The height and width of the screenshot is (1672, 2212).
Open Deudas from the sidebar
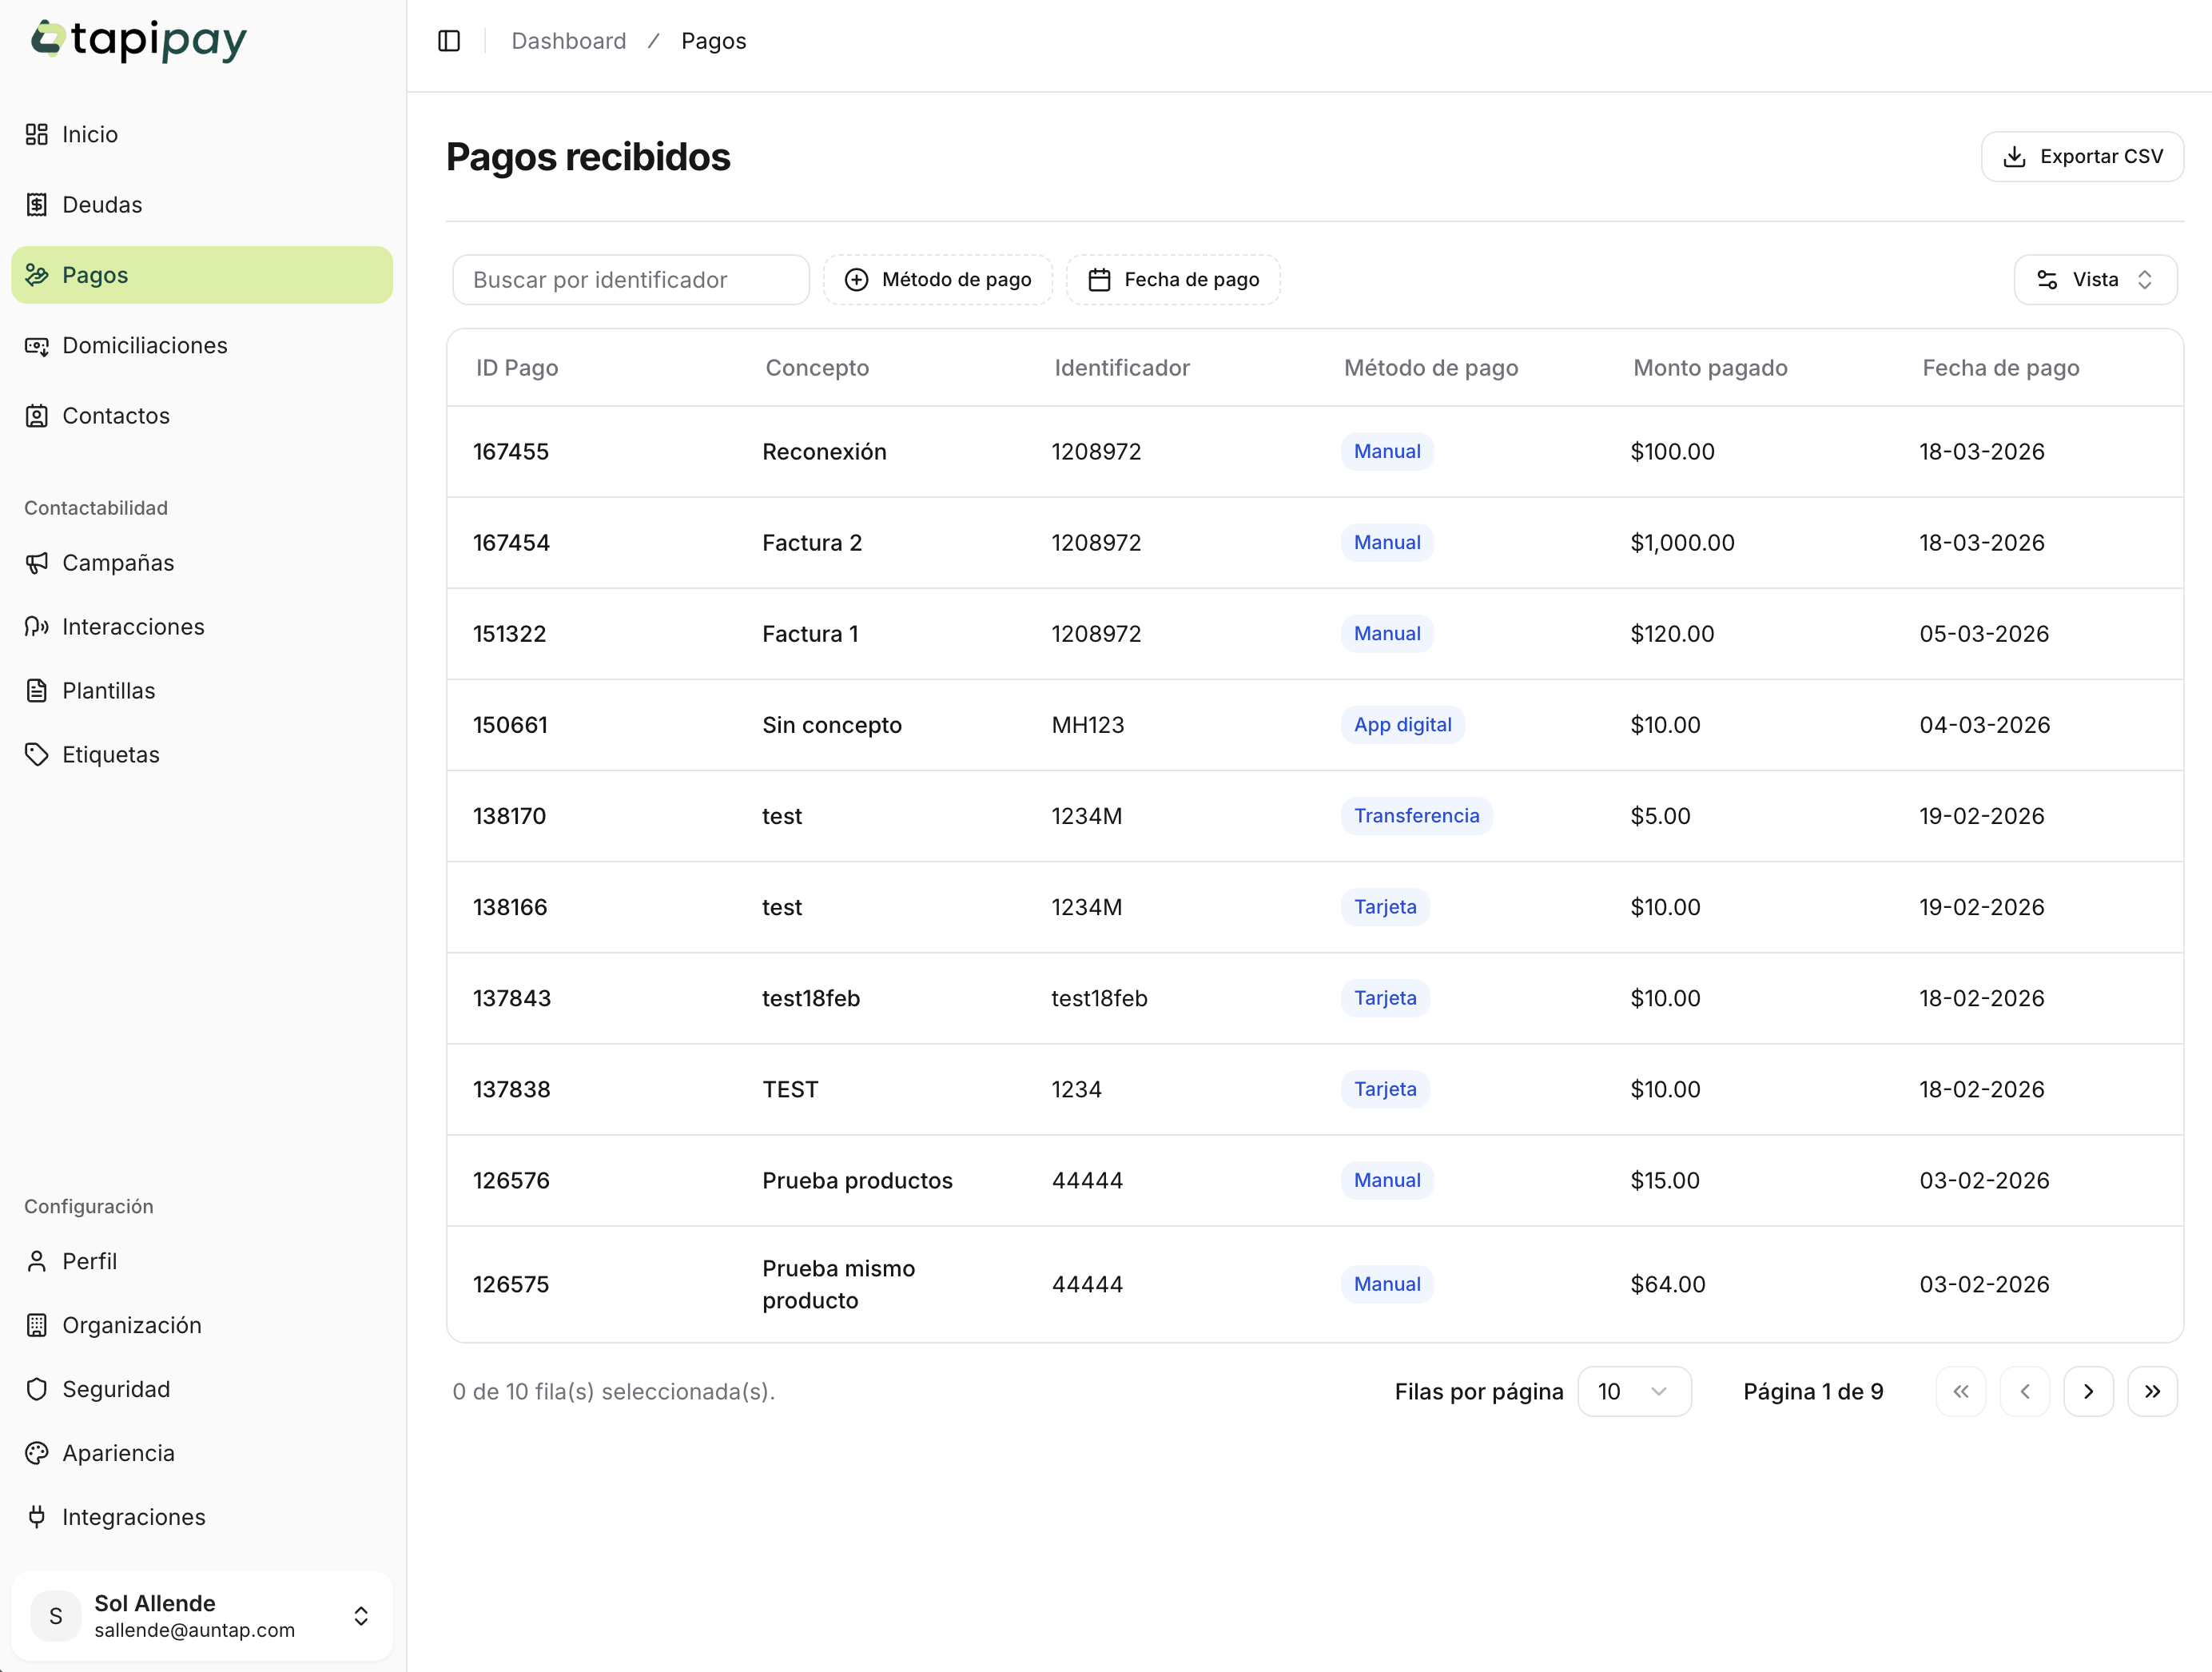tap(102, 205)
